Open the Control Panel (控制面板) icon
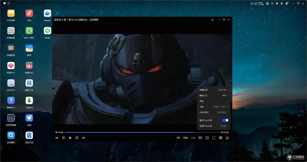The width and height of the screenshot is (307, 162). pos(11,31)
